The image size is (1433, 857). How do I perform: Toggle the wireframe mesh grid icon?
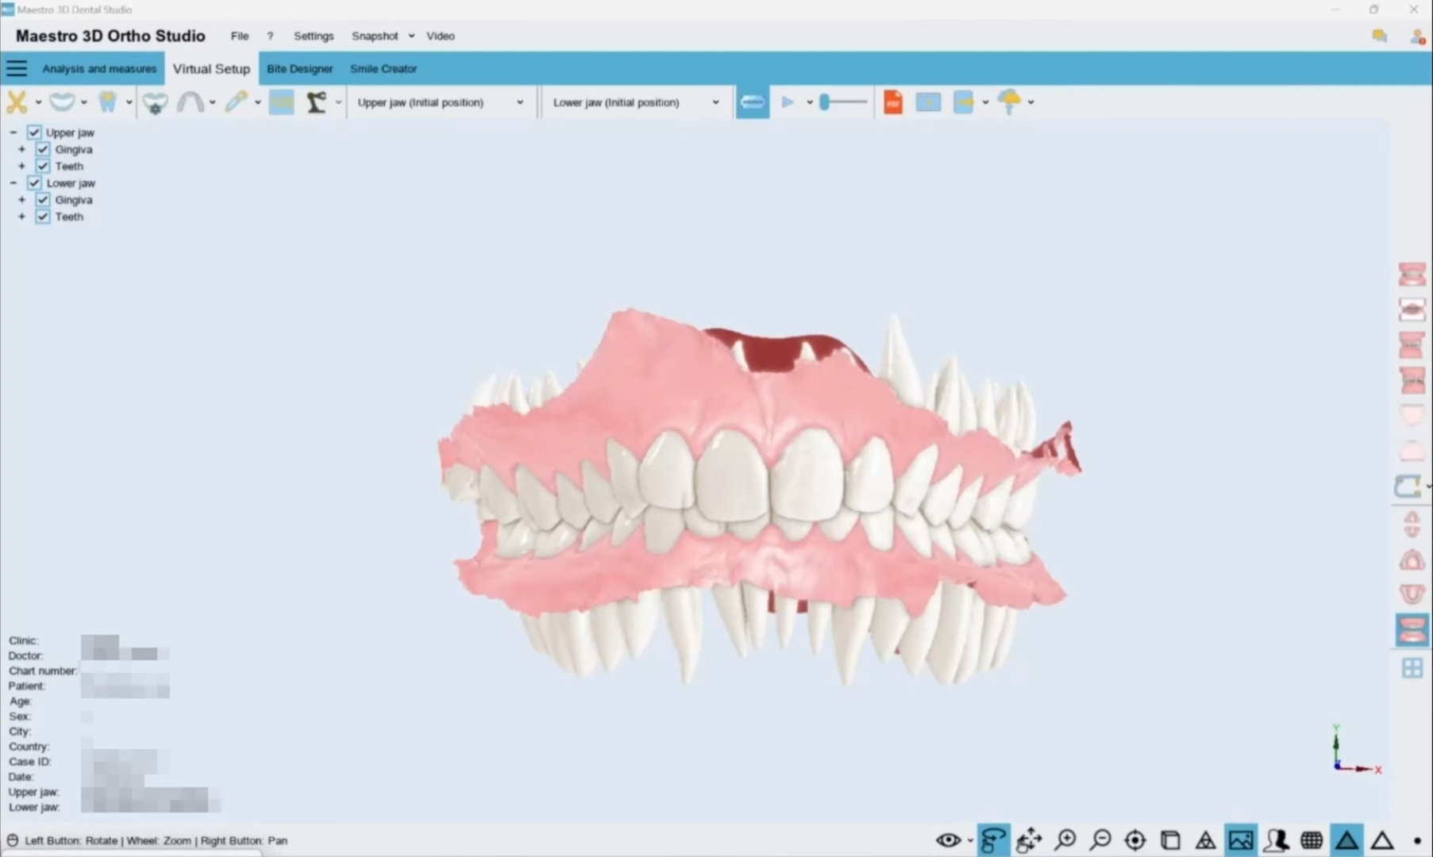[1312, 840]
